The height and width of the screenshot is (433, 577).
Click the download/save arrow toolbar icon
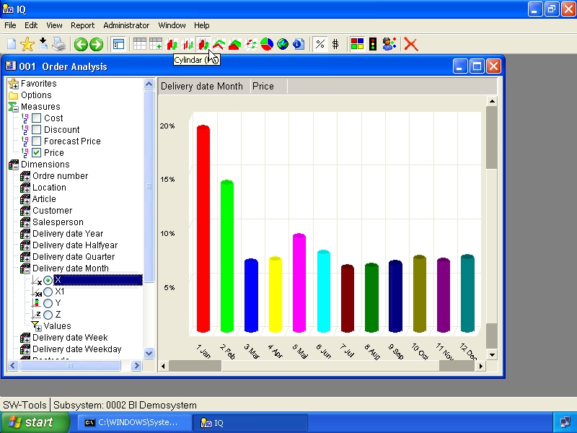43,44
